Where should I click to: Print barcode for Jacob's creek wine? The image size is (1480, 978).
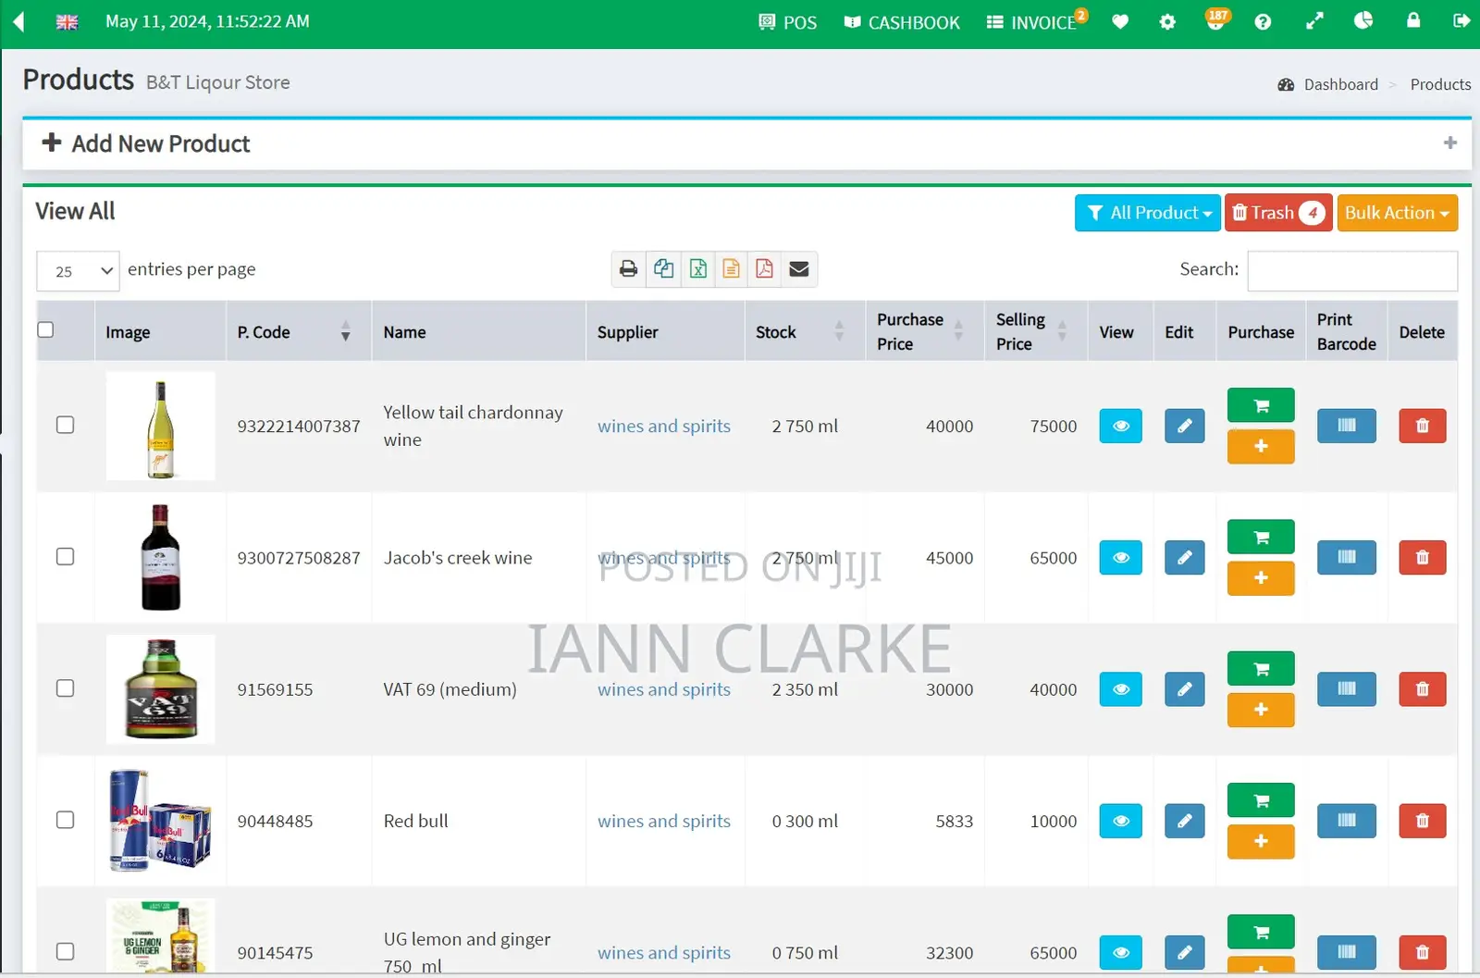(x=1346, y=558)
